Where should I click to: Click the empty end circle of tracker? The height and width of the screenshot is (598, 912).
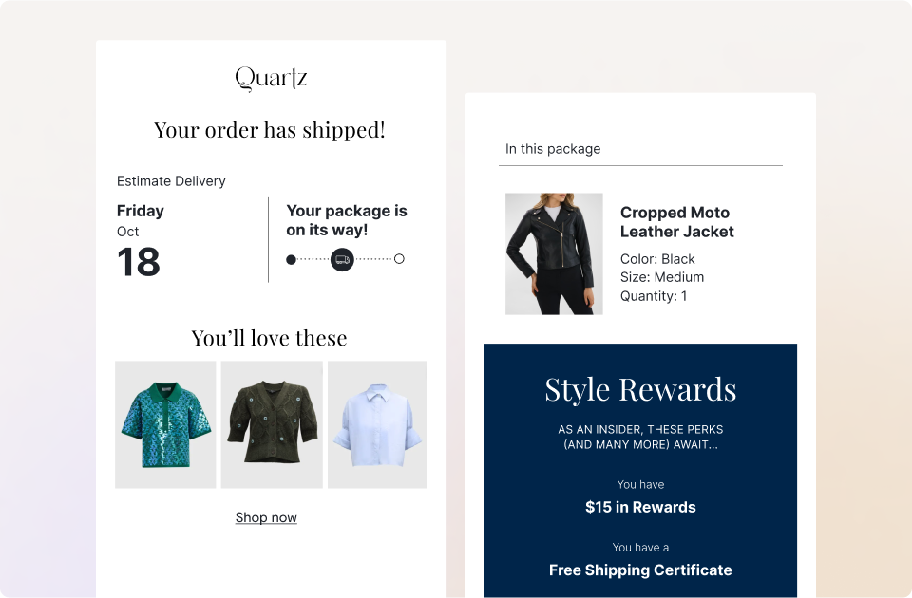point(399,259)
